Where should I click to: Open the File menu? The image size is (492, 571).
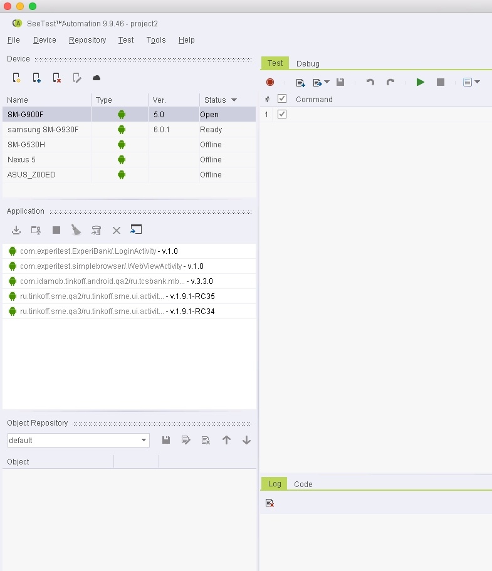[x=13, y=40]
